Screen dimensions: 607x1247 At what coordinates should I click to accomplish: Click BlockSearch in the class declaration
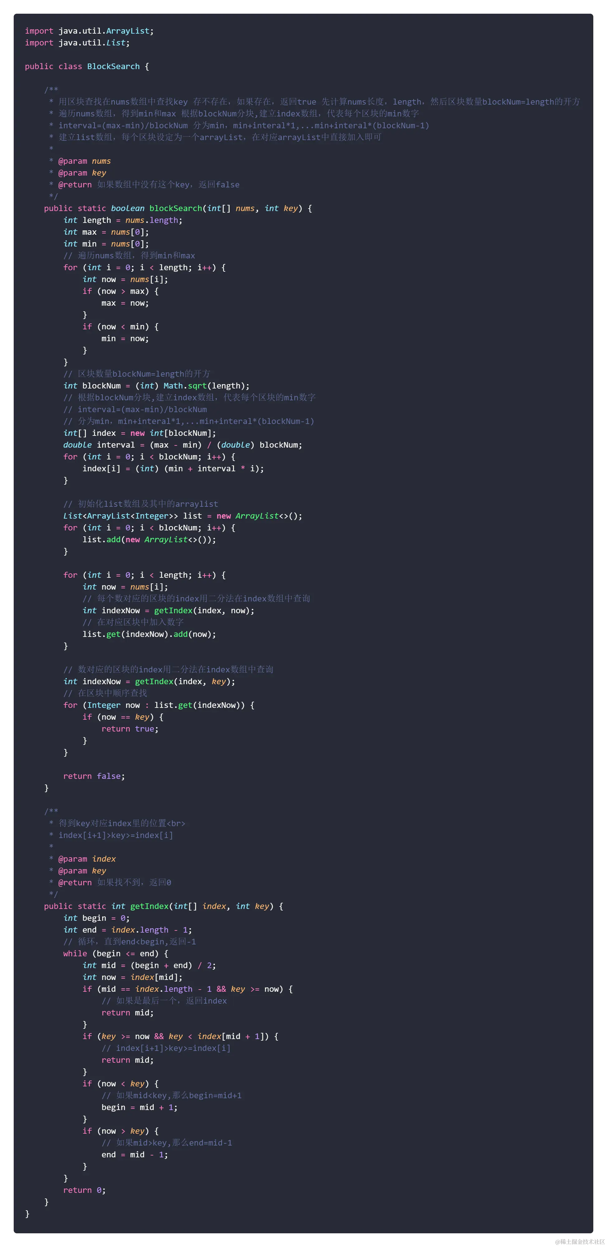113,66
